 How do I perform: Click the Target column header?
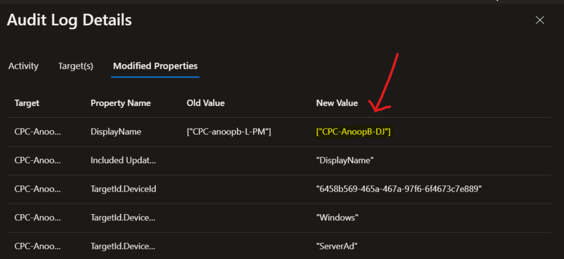(x=27, y=103)
